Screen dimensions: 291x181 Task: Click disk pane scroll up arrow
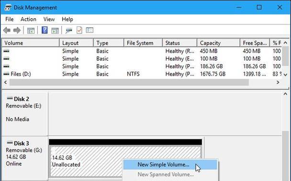click(285, 94)
